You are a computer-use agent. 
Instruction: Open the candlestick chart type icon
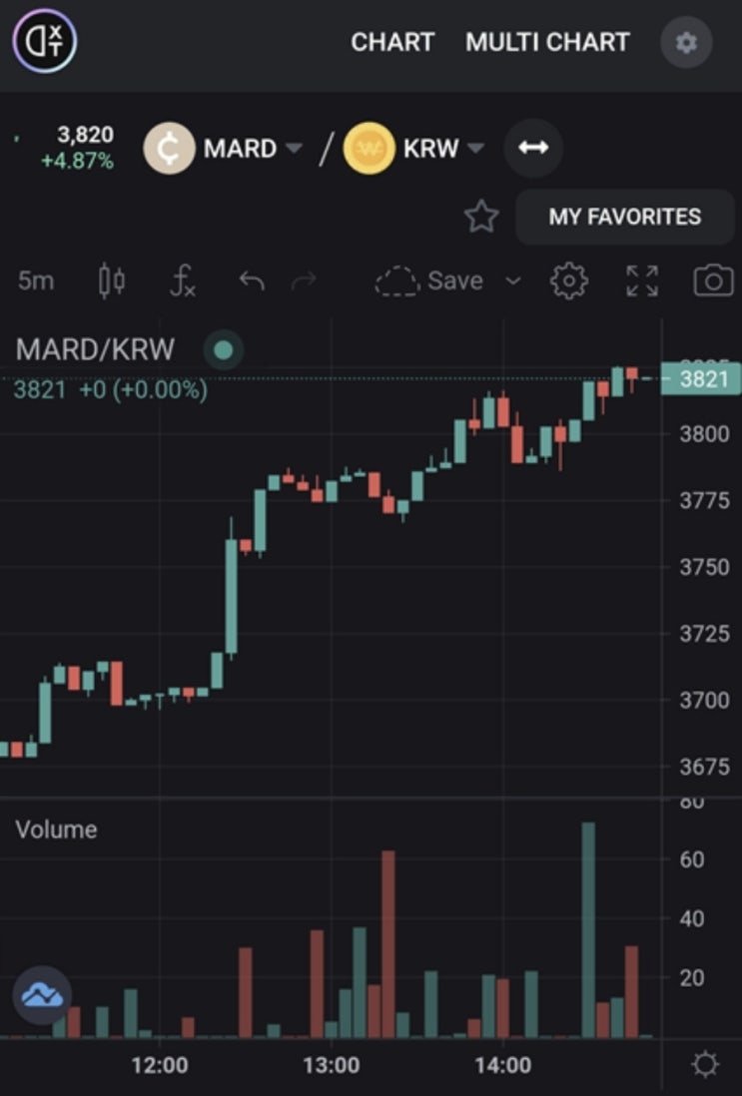tap(111, 281)
